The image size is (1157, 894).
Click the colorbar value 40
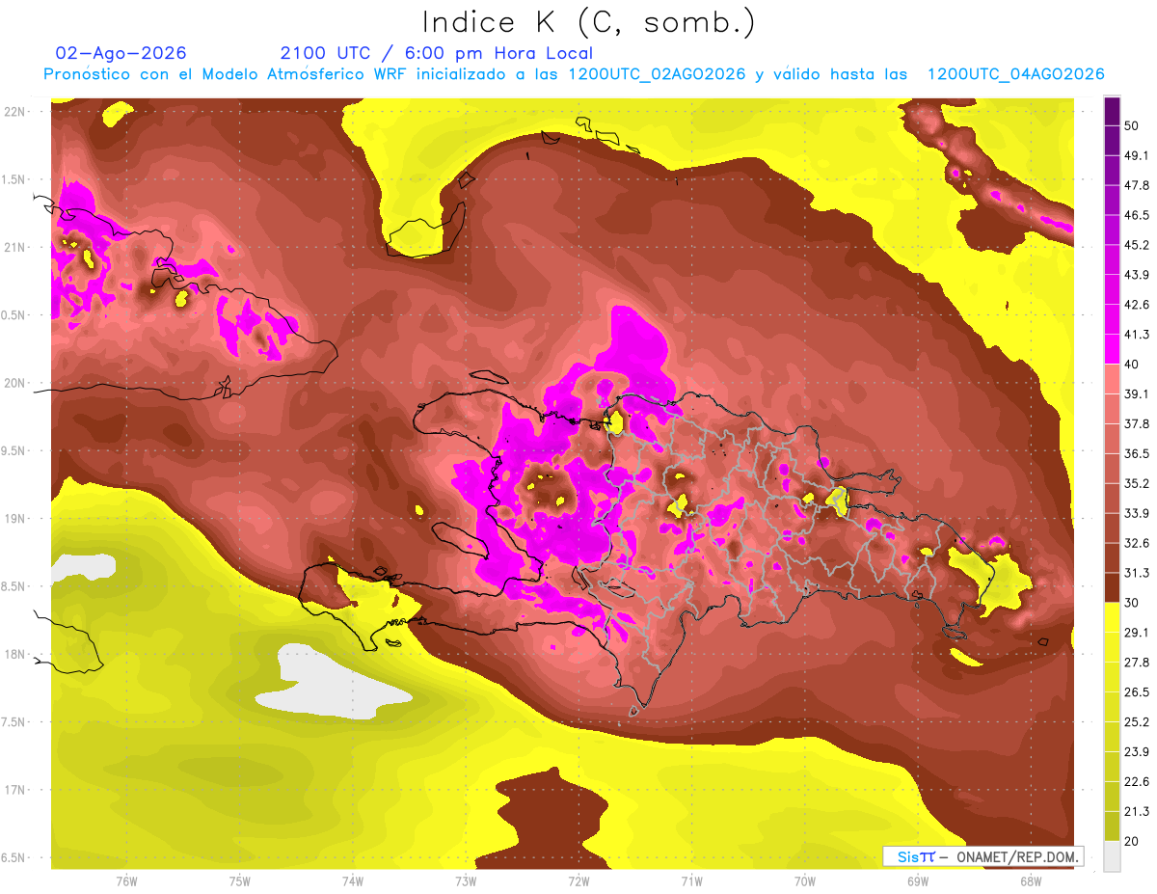(1132, 365)
